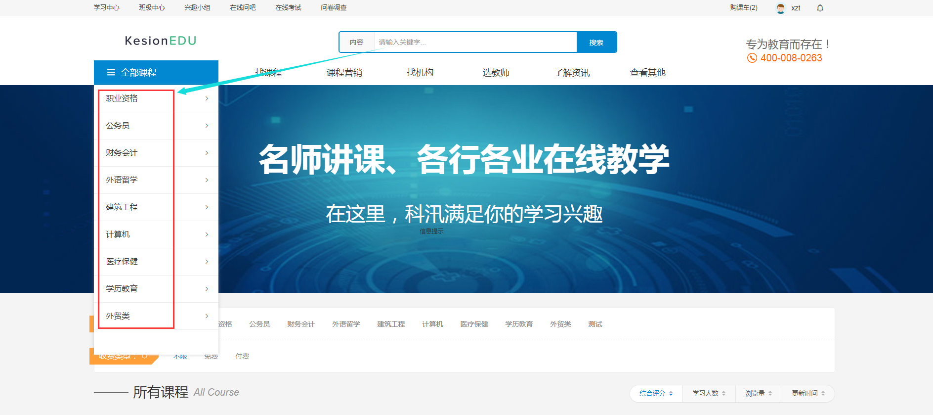Sort courses by 学习人数
This screenshot has height=415, width=933.
tap(709, 394)
